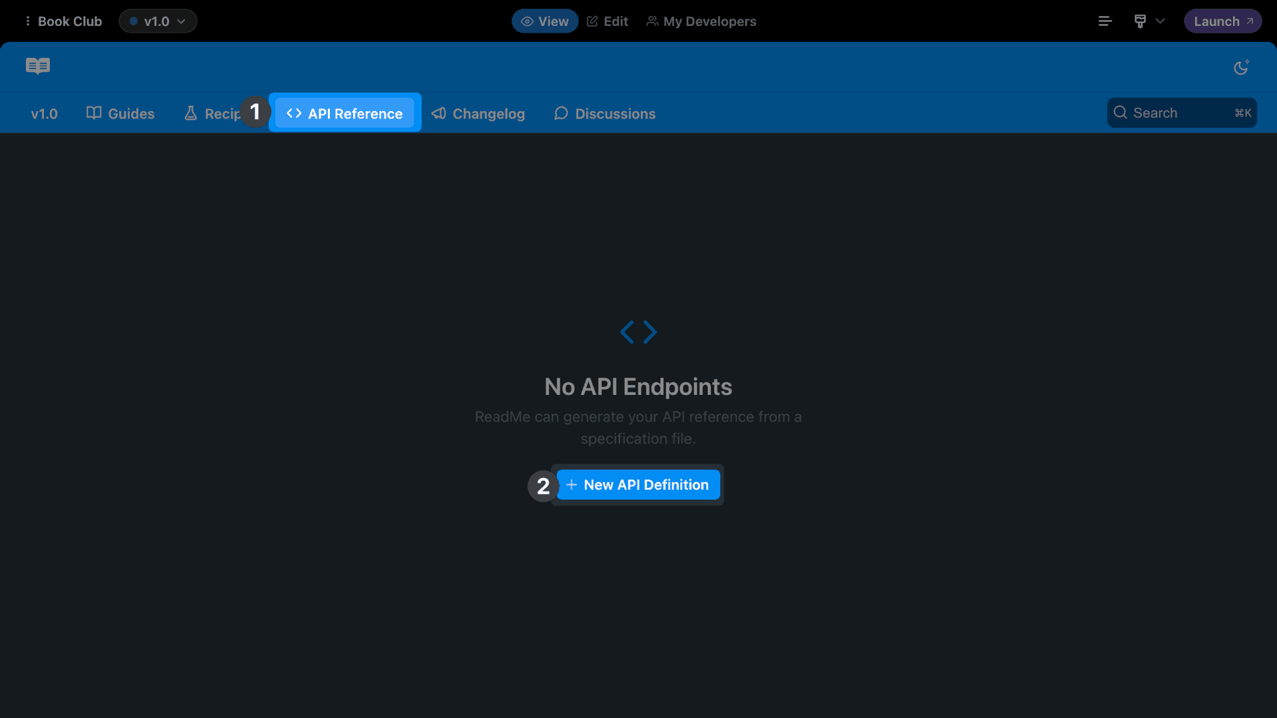The image size is (1277, 718).
Task: Open the Guides tab
Action: (120, 114)
